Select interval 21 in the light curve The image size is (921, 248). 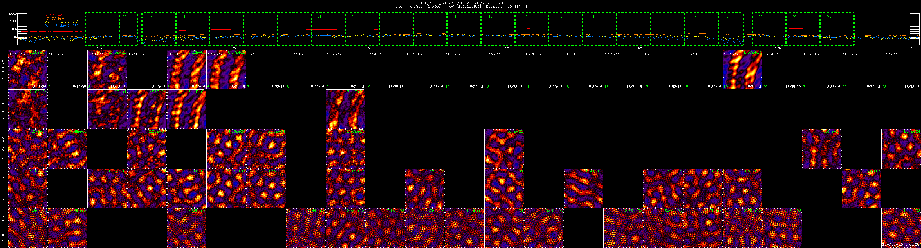[x=769, y=29]
